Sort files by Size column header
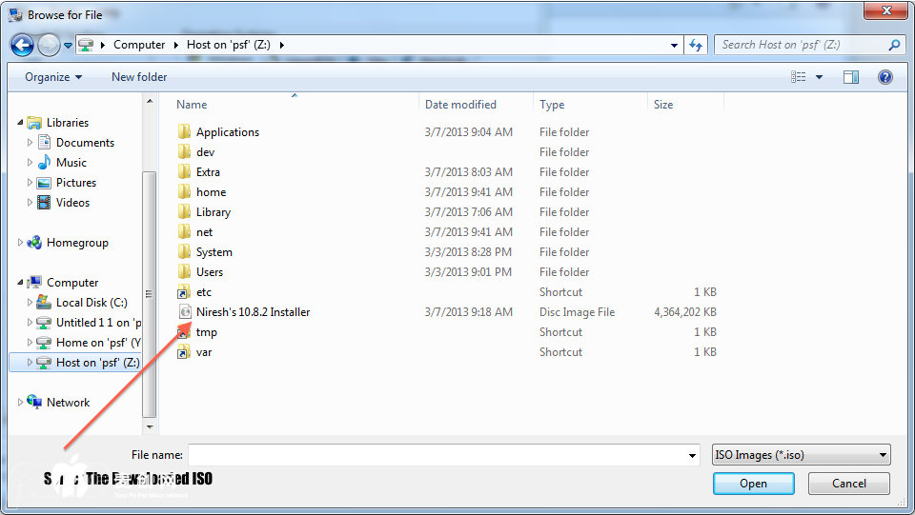The width and height of the screenshot is (915, 515). [663, 105]
